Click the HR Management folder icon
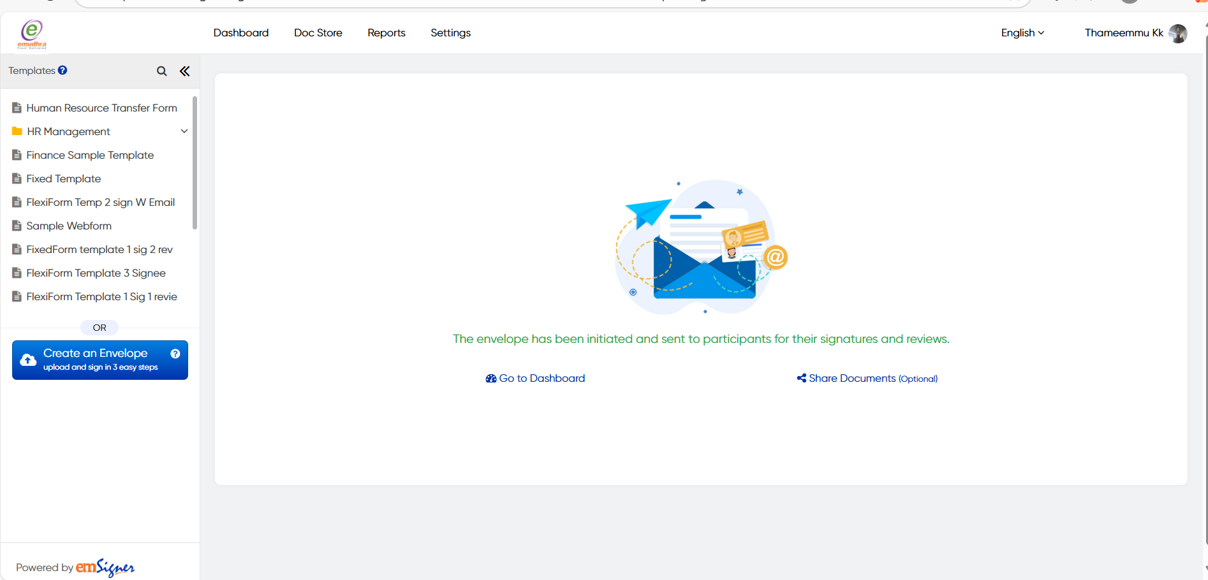 click(17, 131)
